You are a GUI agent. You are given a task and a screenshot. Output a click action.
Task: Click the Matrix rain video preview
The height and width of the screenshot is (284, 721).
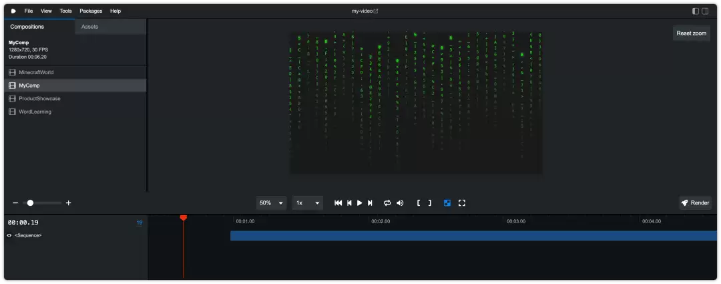pyautogui.click(x=416, y=103)
